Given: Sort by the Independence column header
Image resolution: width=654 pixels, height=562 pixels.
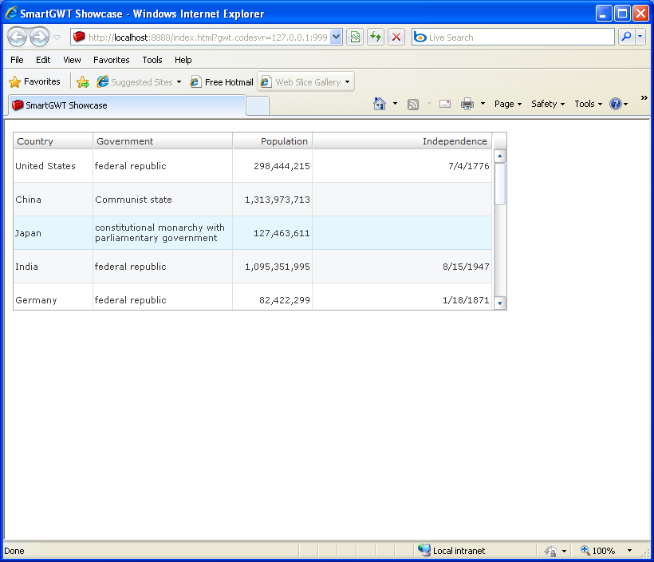Looking at the screenshot, I should click(402, 141).
